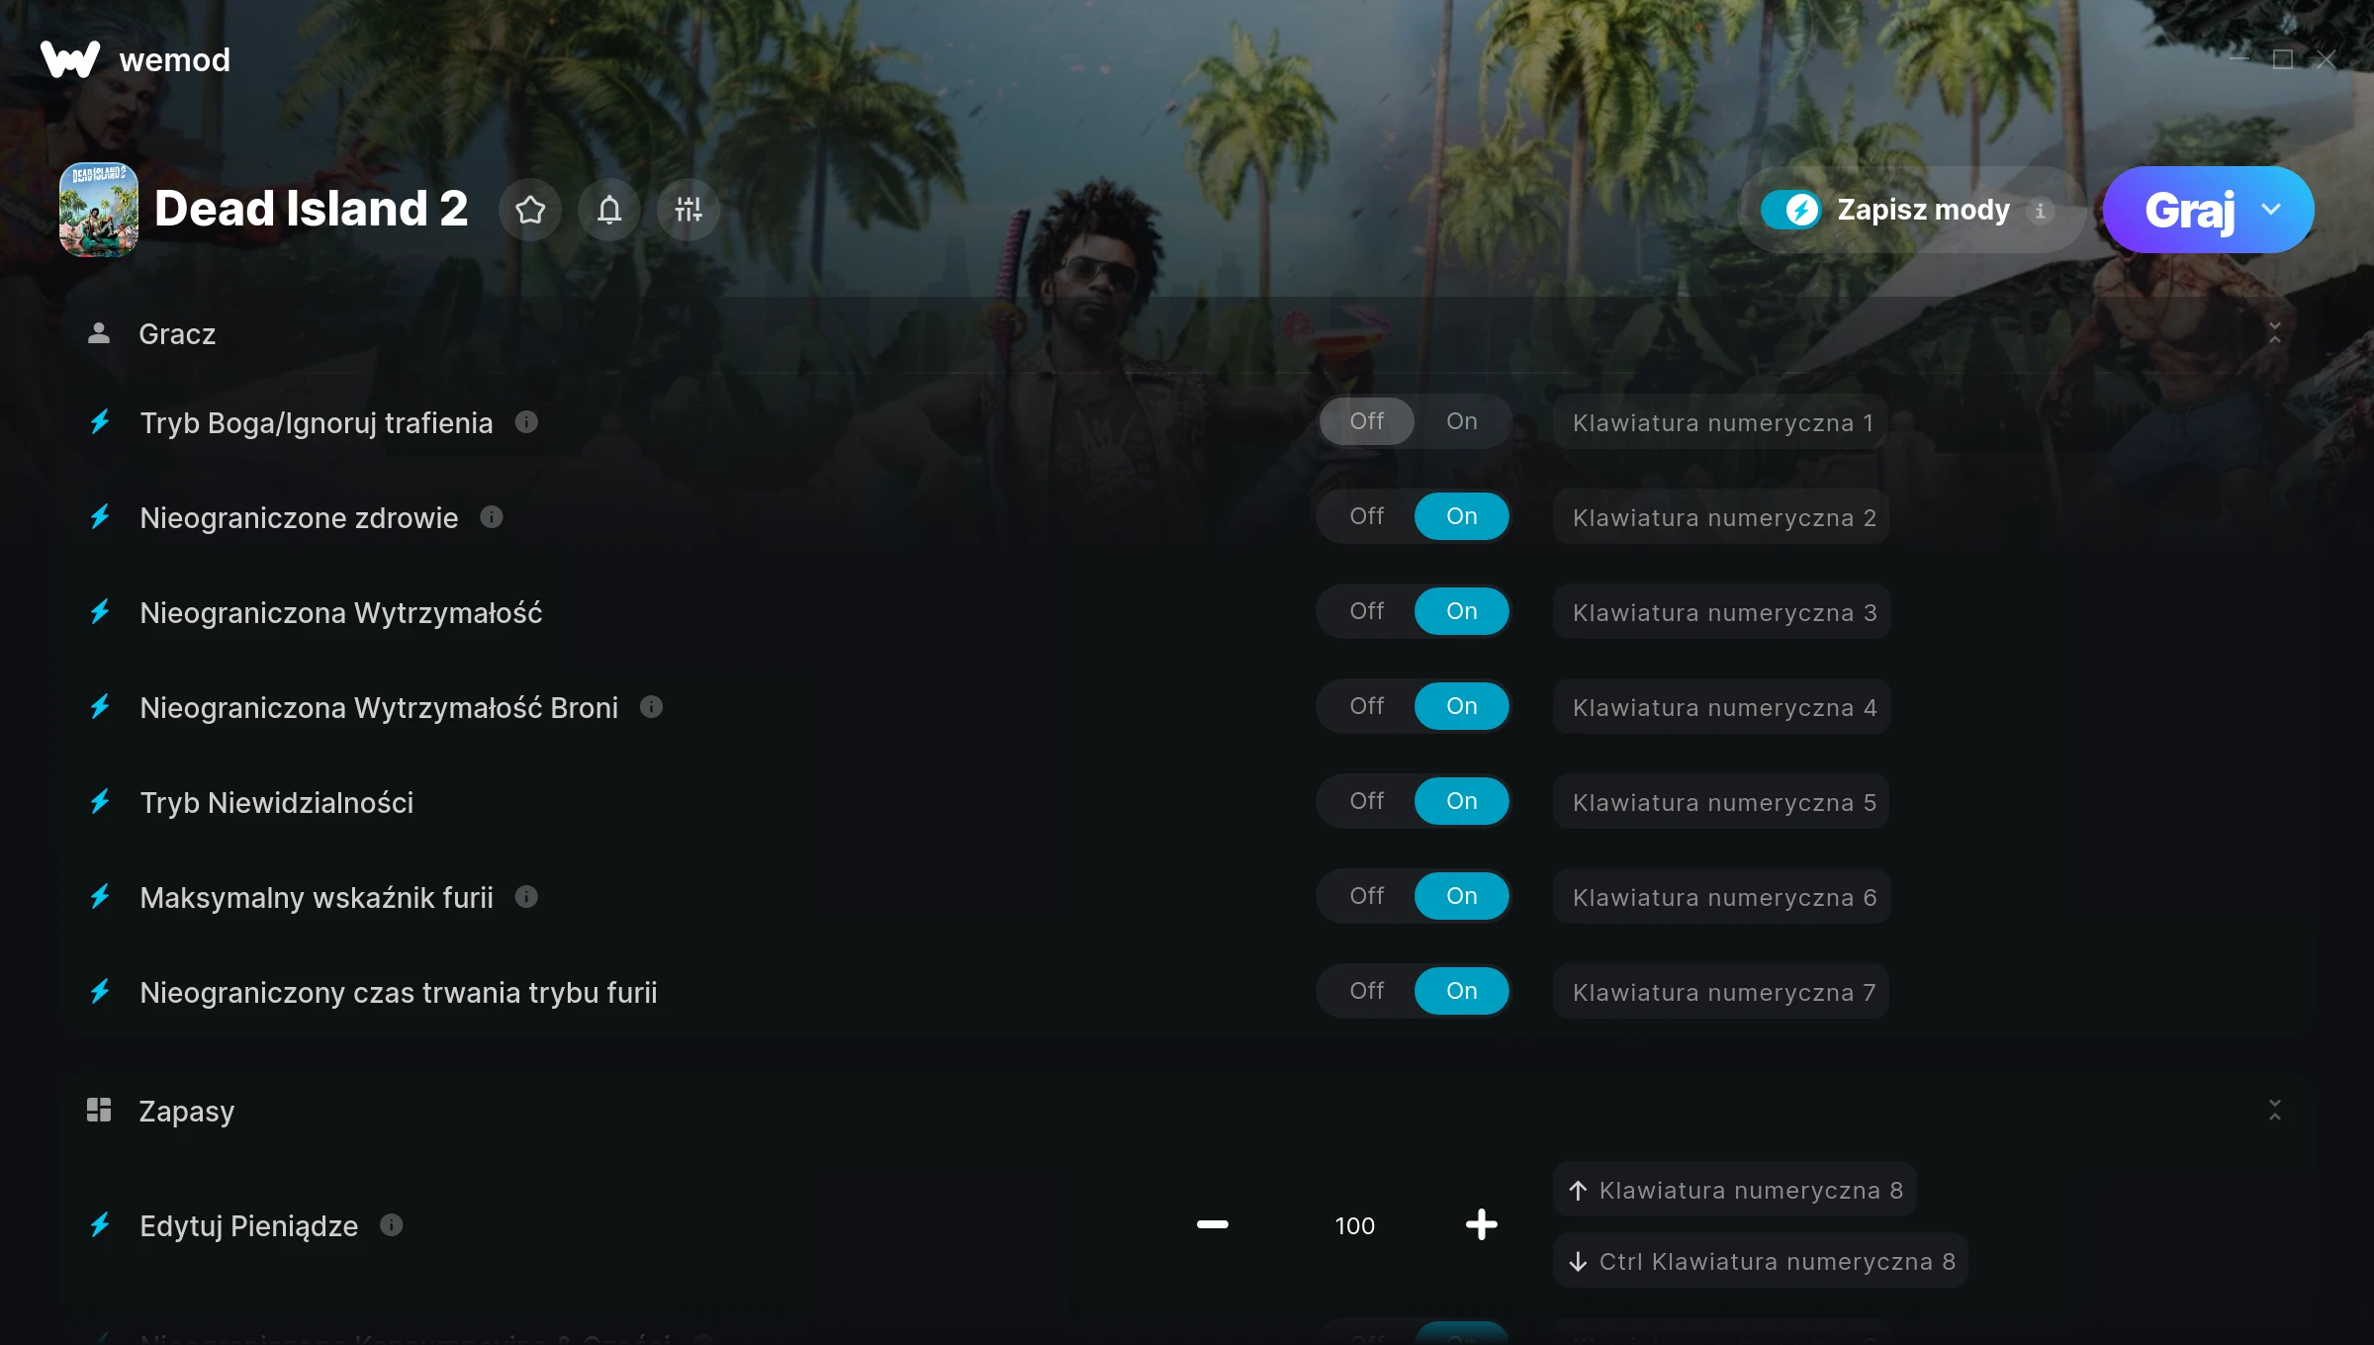Click info icon beside Tryb Boga/Ignoruj trafienia
Viewport: 2374px width, 1345px height.
(526, 422)
